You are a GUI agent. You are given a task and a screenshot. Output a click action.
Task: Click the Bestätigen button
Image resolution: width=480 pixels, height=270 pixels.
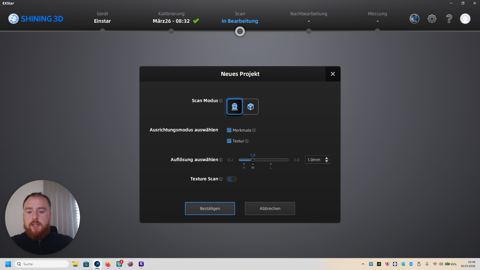210,208
